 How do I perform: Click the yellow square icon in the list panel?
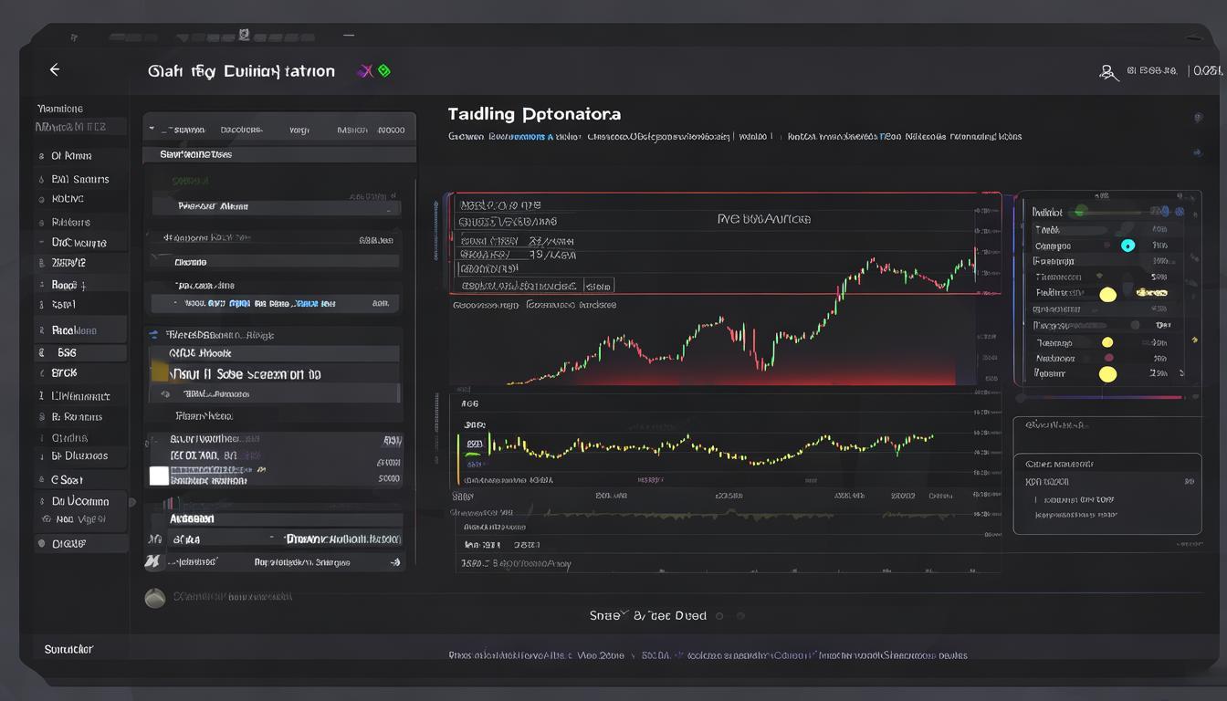point(159,371)
